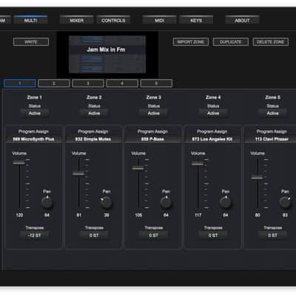Click Zone 3 volume value 105
The height and width of the screenshot is (296, 296).
[x=138, y=215]
